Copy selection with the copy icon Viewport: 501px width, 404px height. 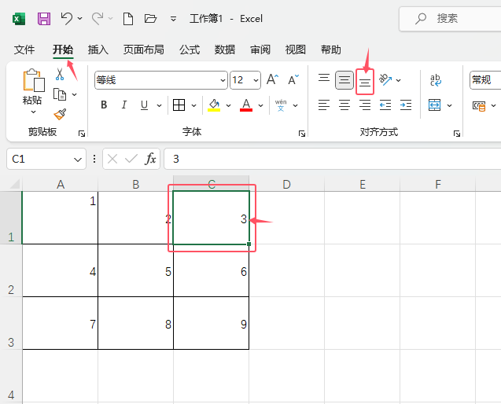point(60,94)
